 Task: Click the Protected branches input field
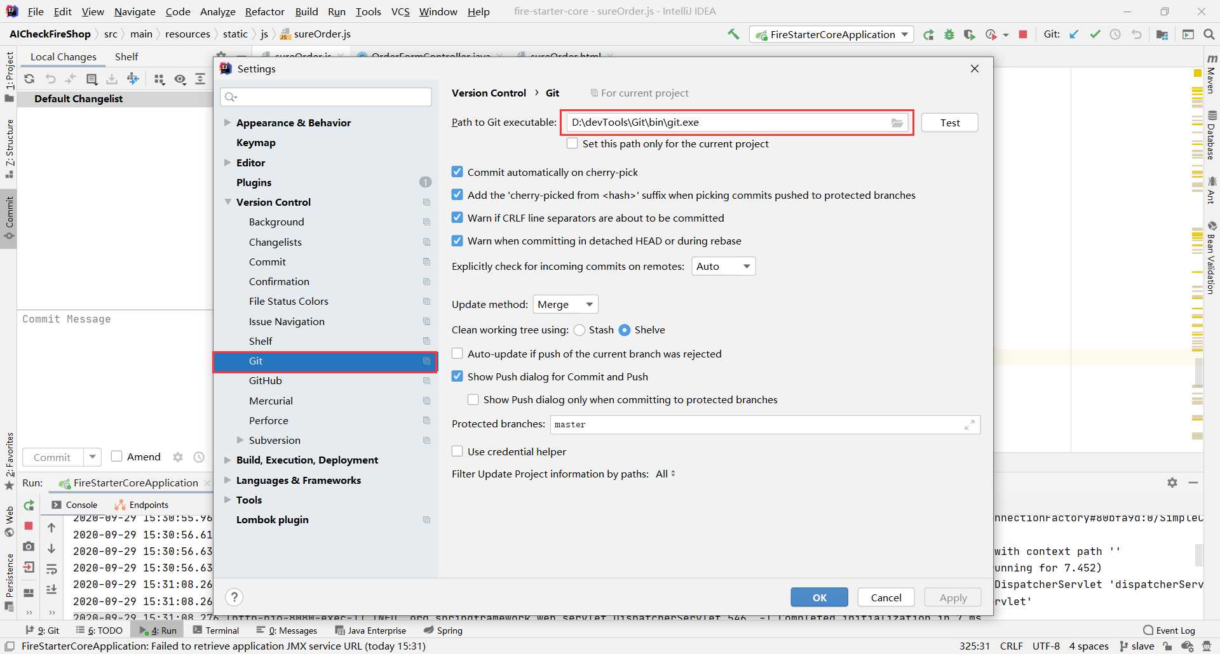[x=764, y=424]
